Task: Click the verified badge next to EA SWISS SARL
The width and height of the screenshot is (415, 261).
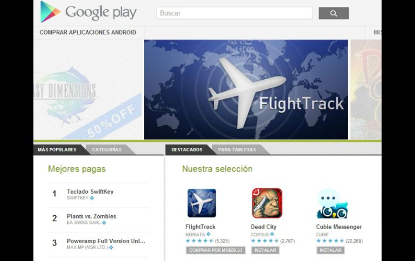Action: 104,223
